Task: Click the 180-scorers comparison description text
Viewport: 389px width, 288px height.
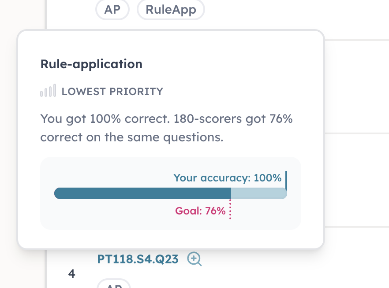Action: point(166,128)
